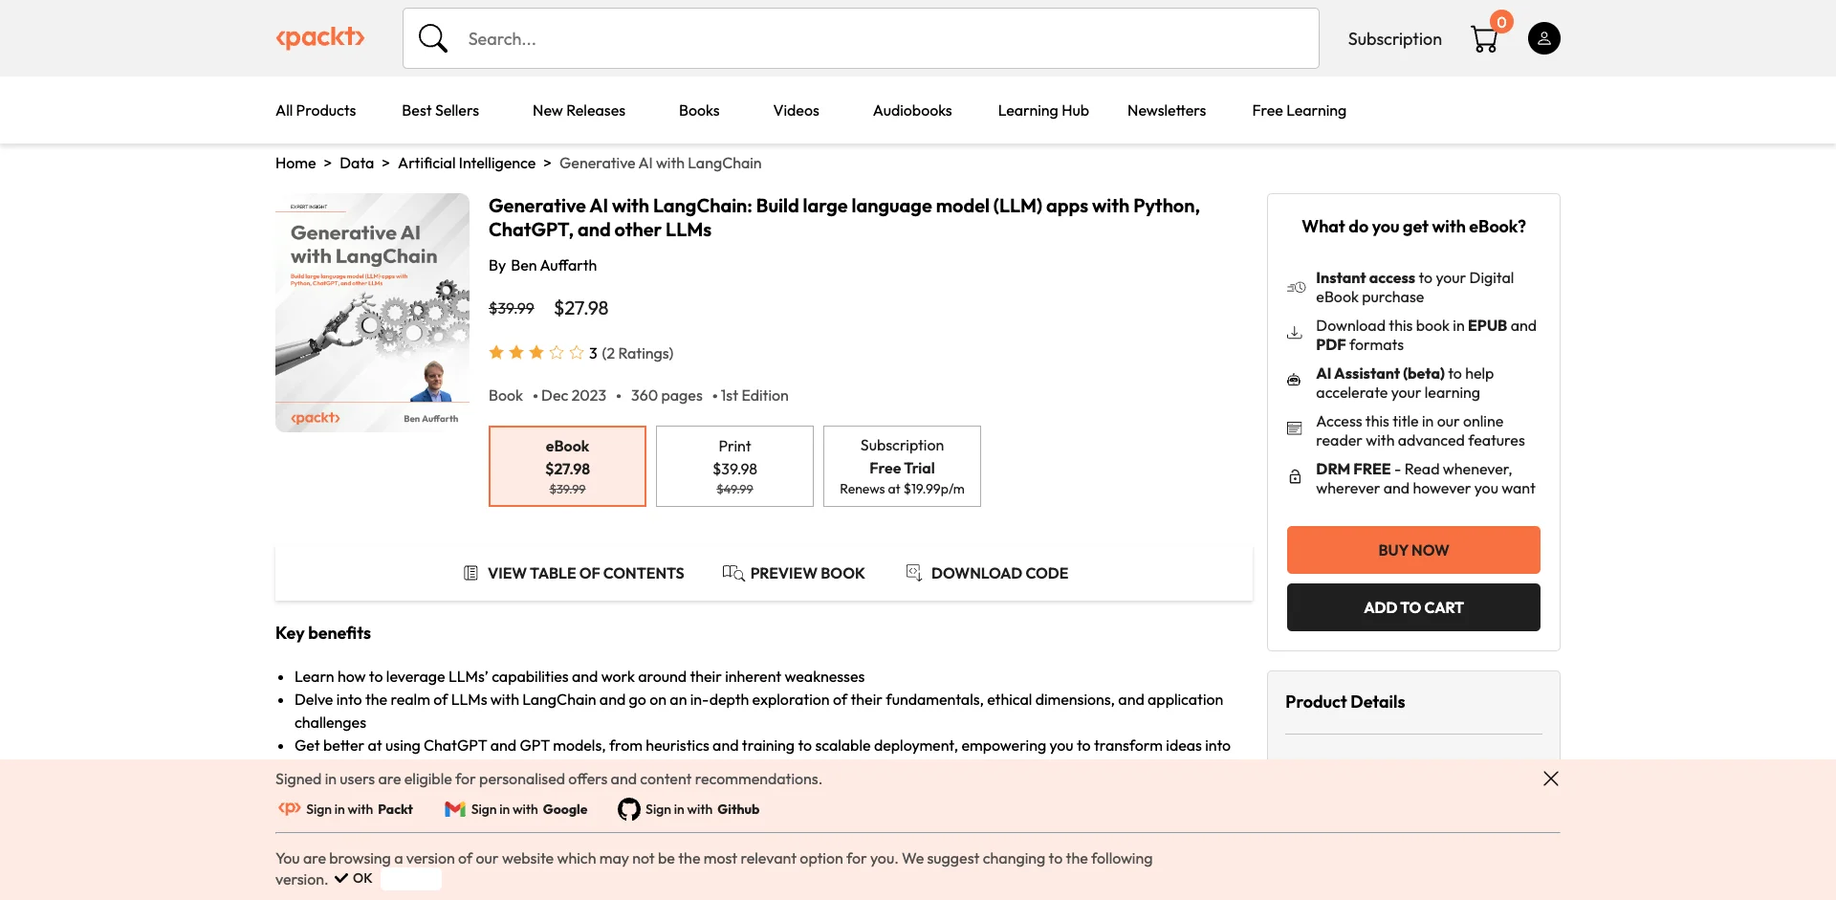
Task: Sign in with Github
Action: click(688, 809)
